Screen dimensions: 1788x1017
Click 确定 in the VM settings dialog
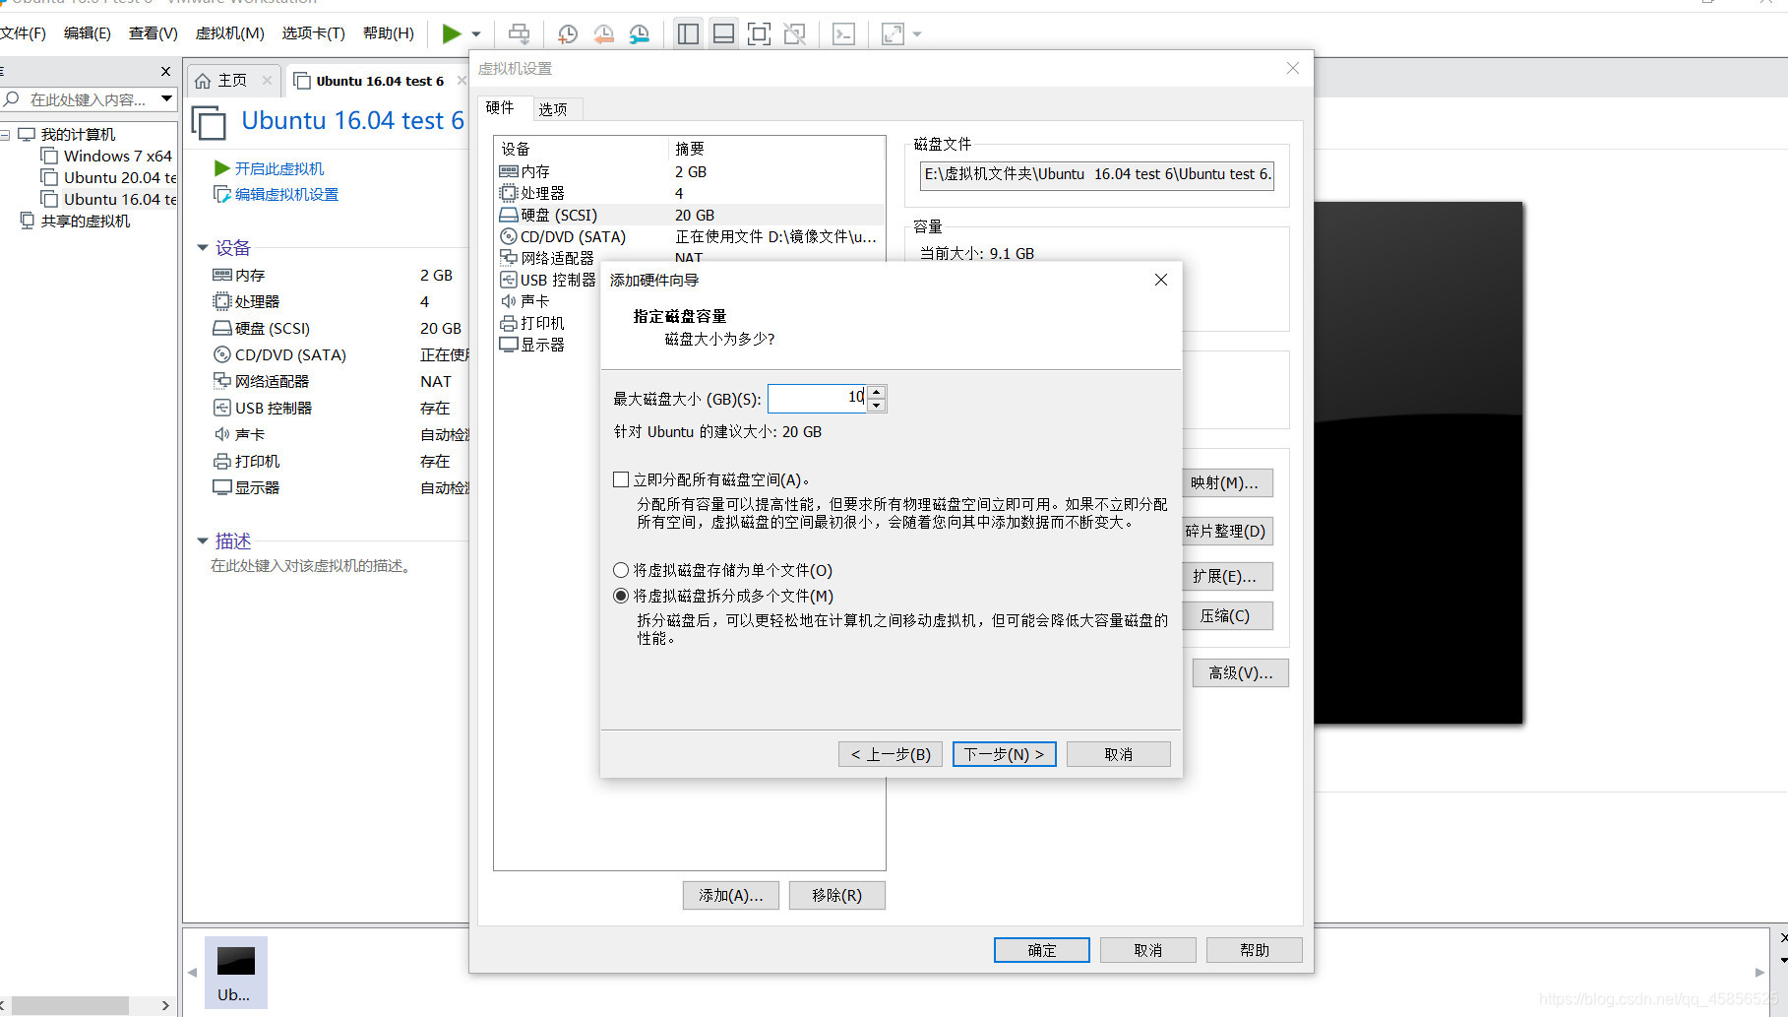pyautogui.click(x=1042, y=950)
